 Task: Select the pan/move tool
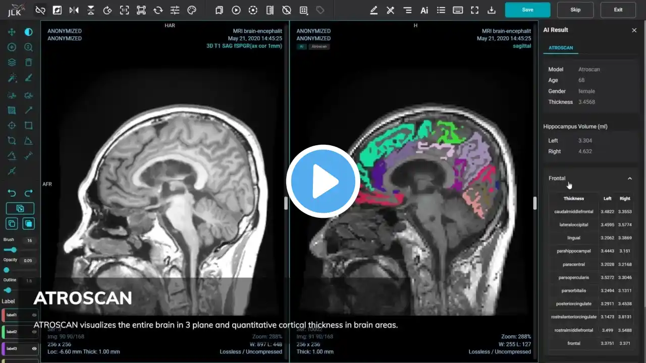point(12,32)
